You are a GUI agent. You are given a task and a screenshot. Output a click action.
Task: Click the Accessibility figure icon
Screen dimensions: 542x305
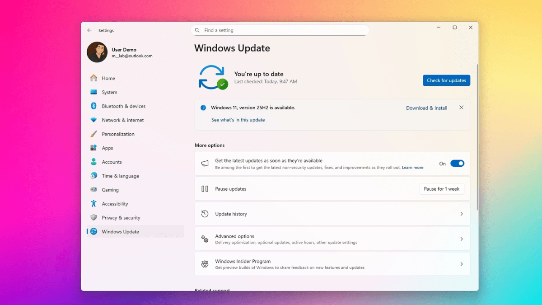point(93,204)
